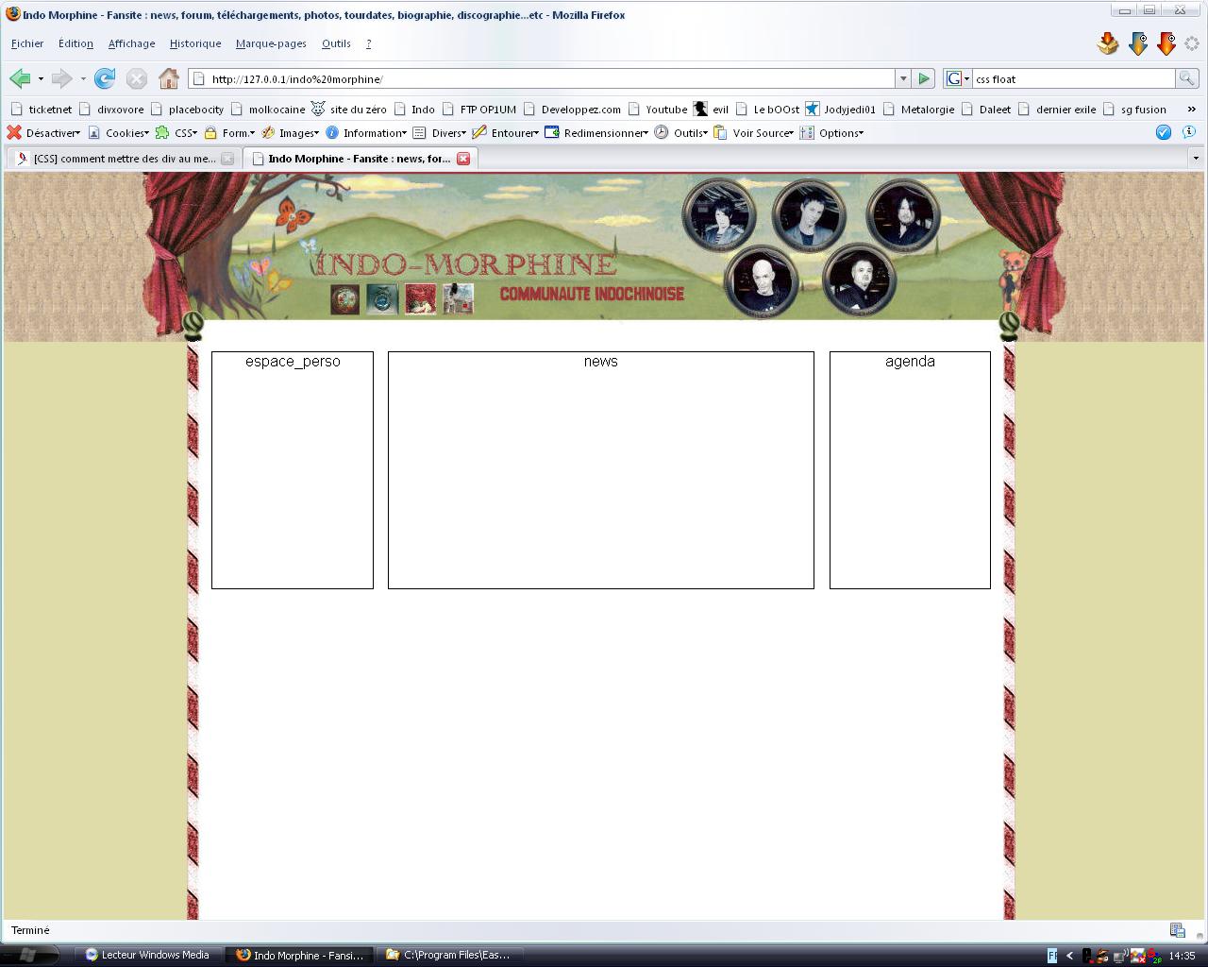Click the red album cover thumbnail
The width and height of the screenshot is (1208, 967).
420,298
